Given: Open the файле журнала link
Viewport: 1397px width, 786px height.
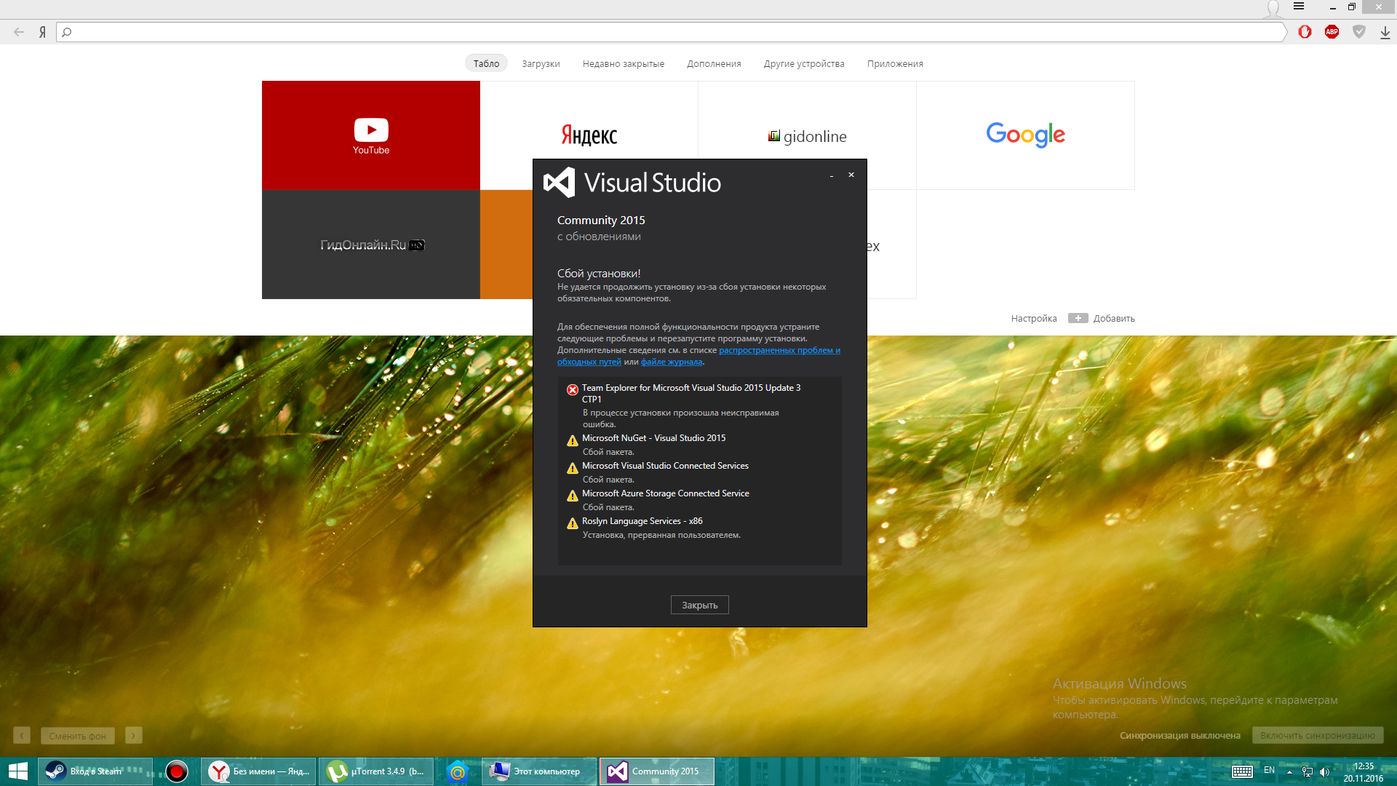Looking at the screenshot, I should point(672,362).
